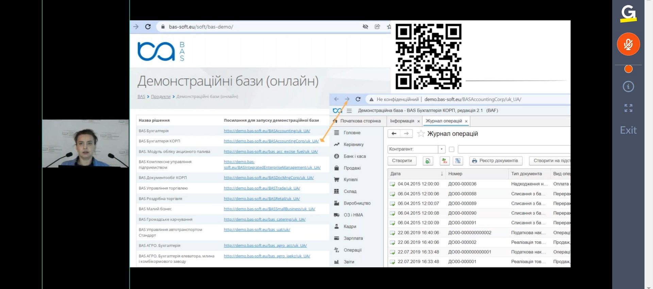Open the bas_acc_excise_fuel demo link

click(271, 152)
